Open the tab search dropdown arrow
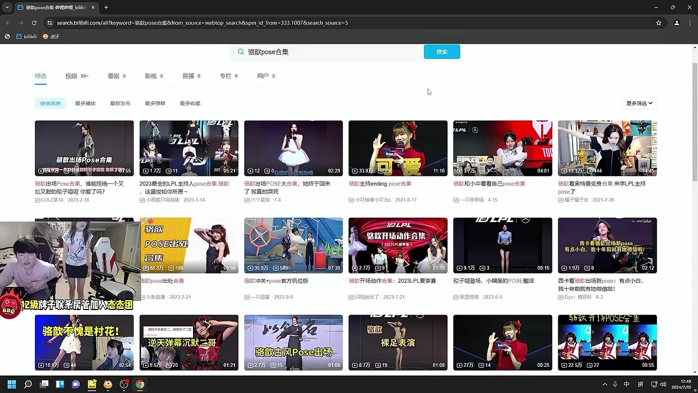The height and width of the screenshot is (393, 698). tap(7, 8)
